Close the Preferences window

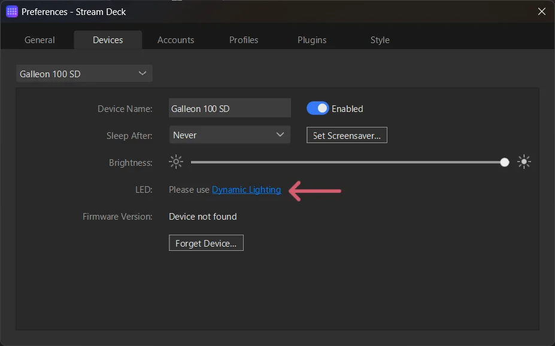542,11
